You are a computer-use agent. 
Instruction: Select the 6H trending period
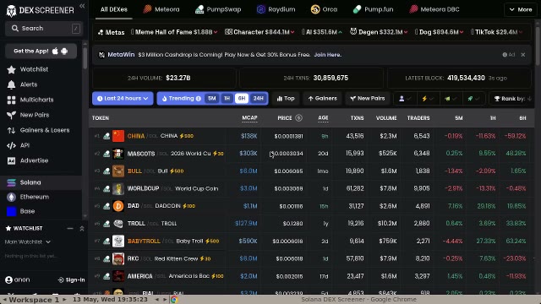(x=242, y=99)
